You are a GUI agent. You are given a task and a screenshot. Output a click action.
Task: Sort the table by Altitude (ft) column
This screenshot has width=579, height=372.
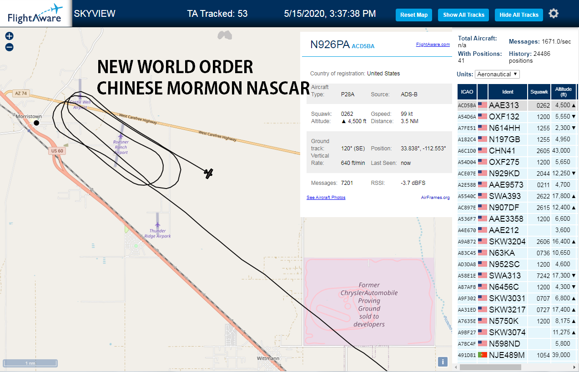coord(563,92)
